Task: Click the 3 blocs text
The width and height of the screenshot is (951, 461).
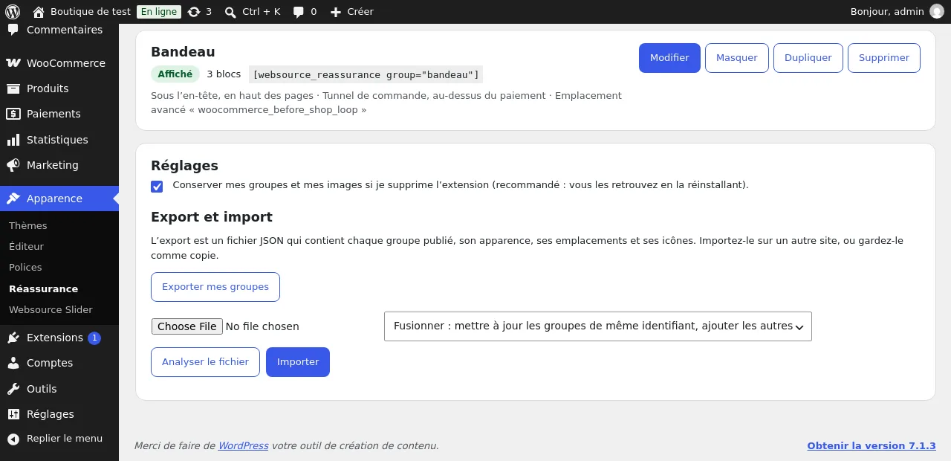Action: tap(224, 74)
